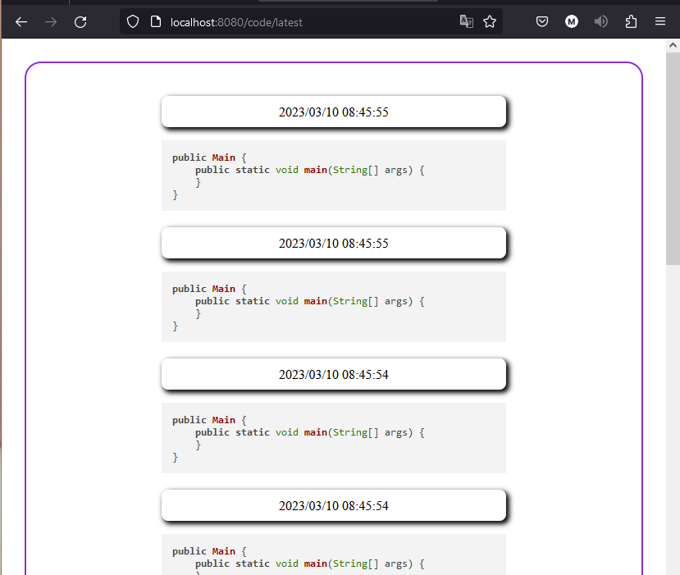
Task: Click 'public Main {' in the third code snippet
Action: coord(209,420)
